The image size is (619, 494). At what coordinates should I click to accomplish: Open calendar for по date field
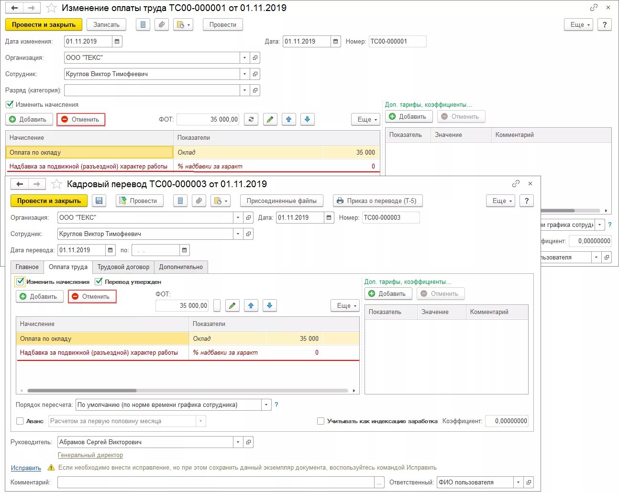[185, 250]
